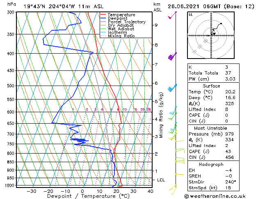Click the 'hPa' pressure axis unit label
The image size is (258, 199).
(11, 4)
